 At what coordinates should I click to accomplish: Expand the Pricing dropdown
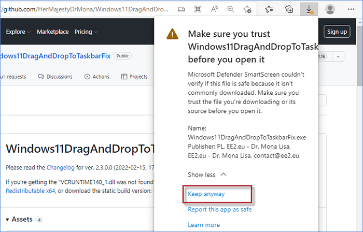(x=86, y=32)
